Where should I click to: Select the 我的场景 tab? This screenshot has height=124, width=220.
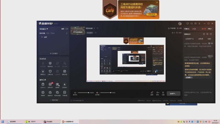[x=42, y=33]
